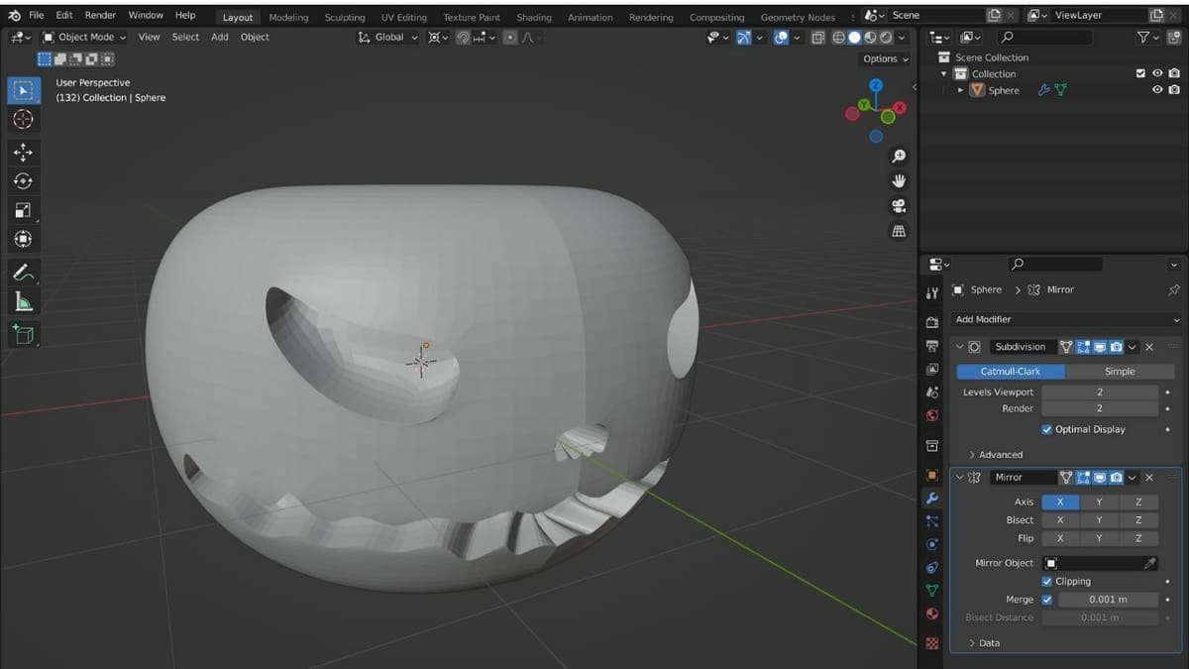Select the Move tool in toolbar
This screenshot has height=669, width=1189.
click(x=24, y=152)
